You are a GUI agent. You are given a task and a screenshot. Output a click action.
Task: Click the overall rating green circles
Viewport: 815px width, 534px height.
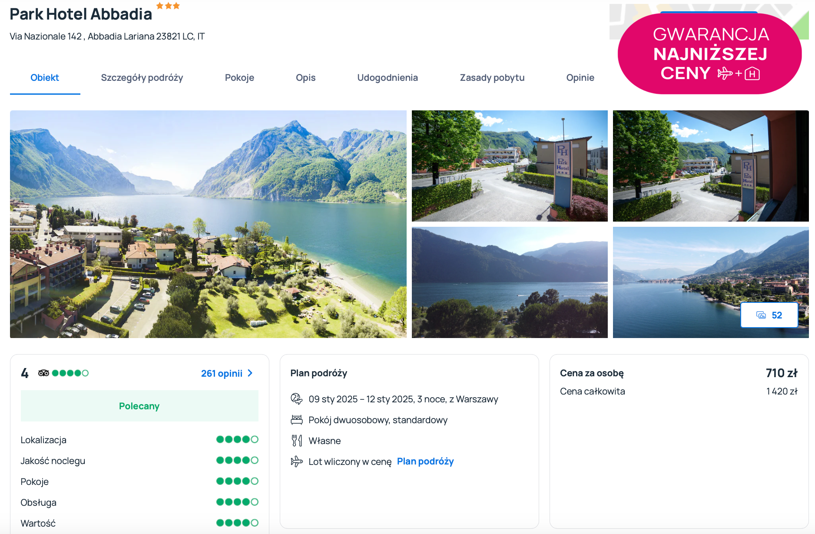(x=70, y=373)
